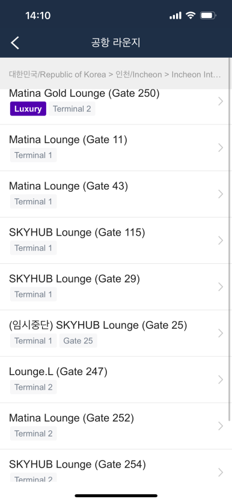The height and width of the screenshot is (502, 232).
Task: Tap the Terminal 2 tag under Matina Gold Lounge
Action: point(72,109)
